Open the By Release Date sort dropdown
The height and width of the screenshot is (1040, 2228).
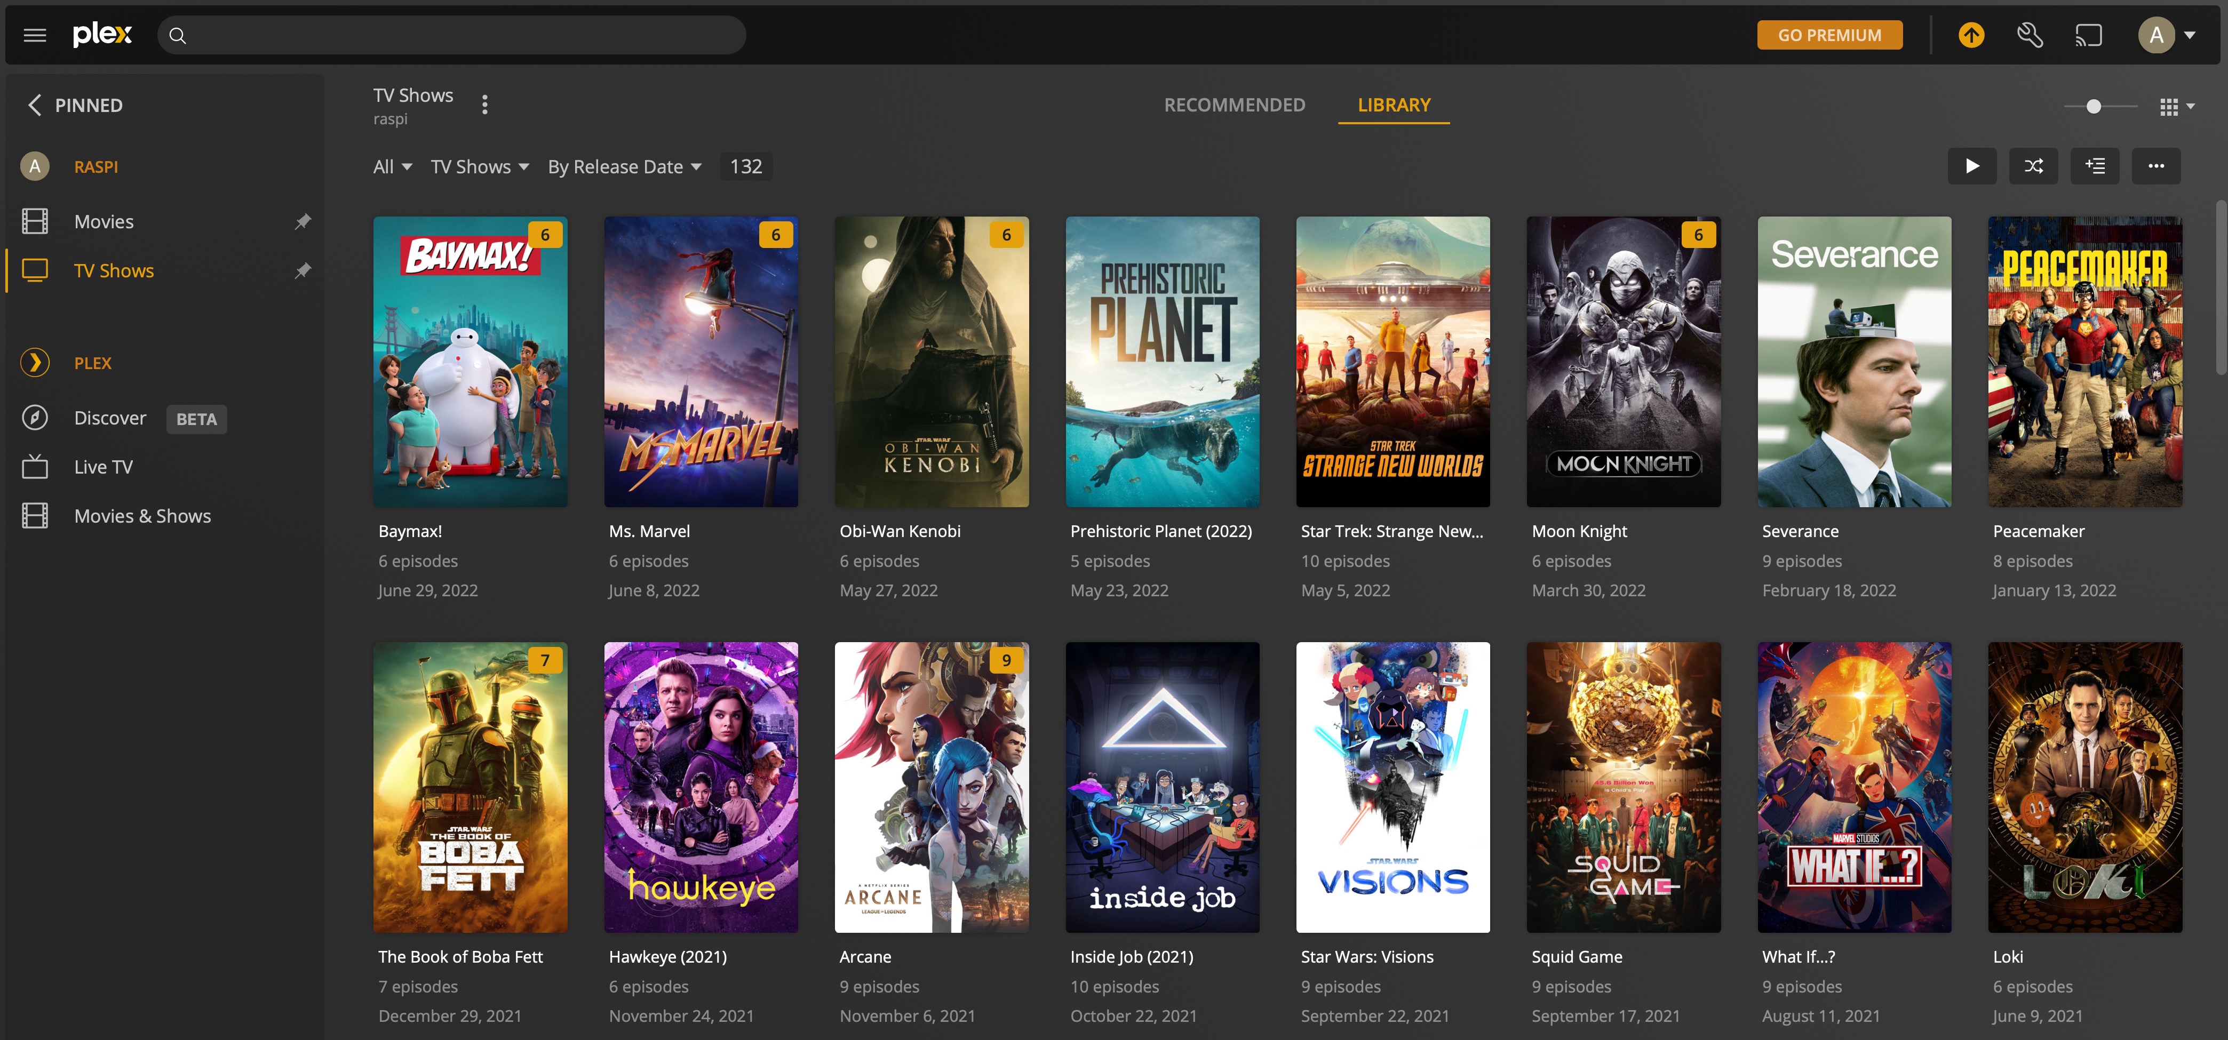[624, 167]
